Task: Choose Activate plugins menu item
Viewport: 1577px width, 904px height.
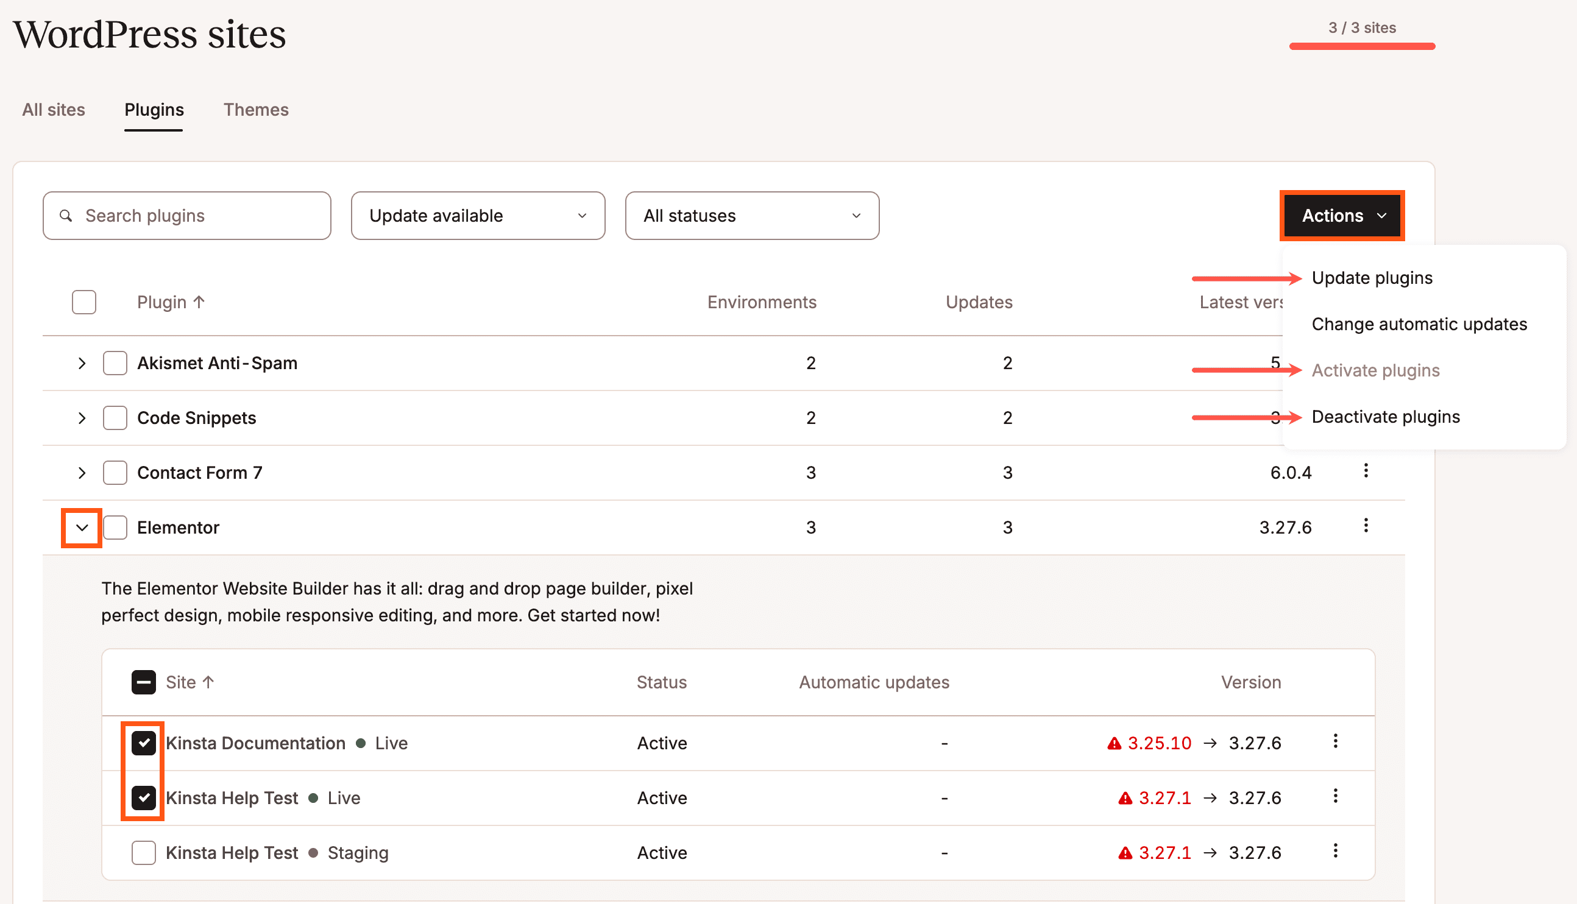Action: (1375, 370)
